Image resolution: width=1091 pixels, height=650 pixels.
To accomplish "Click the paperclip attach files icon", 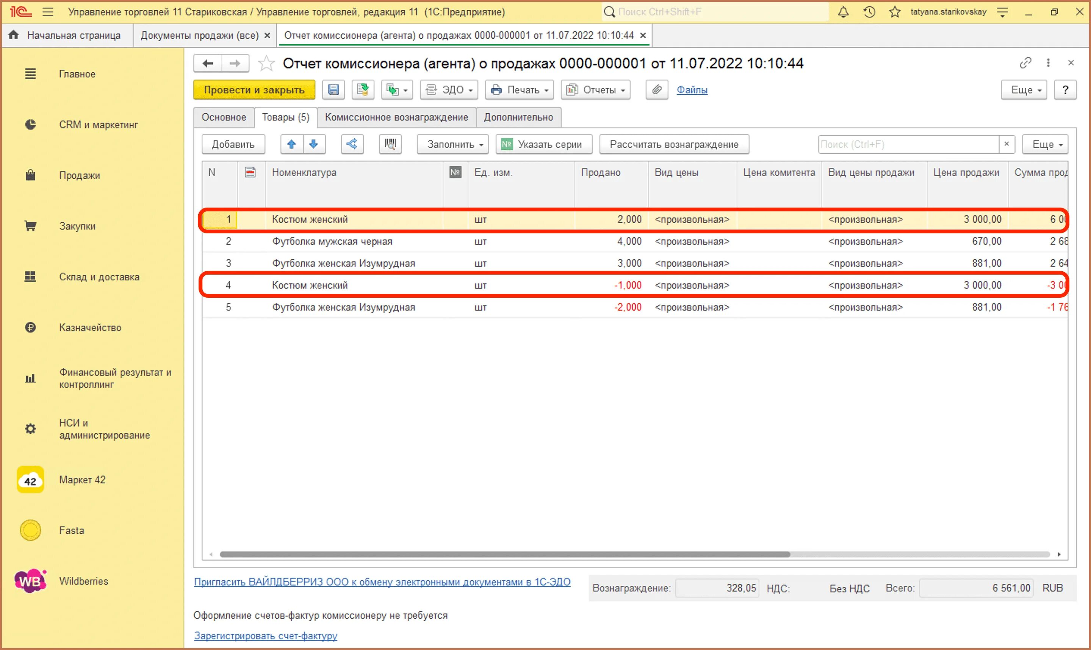I will (656, 90).
